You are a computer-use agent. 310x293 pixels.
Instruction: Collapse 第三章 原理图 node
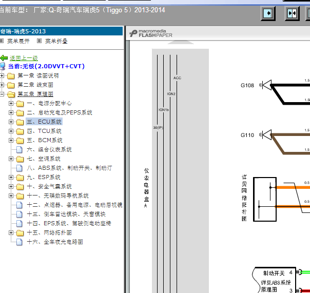(x=2, y=94)
